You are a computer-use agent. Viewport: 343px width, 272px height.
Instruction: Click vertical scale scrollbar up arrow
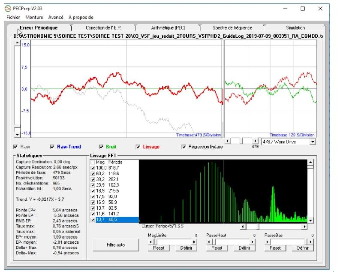click(x=17, y=43)
